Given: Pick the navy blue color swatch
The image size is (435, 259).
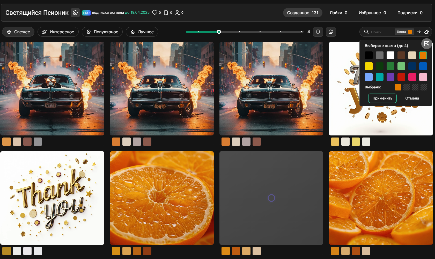Looking at the screenshot, I should (x=412, y=66).
